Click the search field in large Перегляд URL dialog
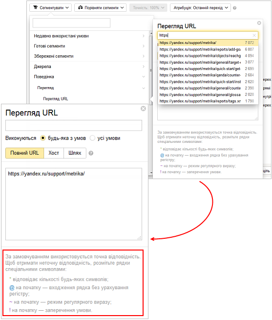The image size is (272, 320). pyautogui.click(x=74, y=125)
